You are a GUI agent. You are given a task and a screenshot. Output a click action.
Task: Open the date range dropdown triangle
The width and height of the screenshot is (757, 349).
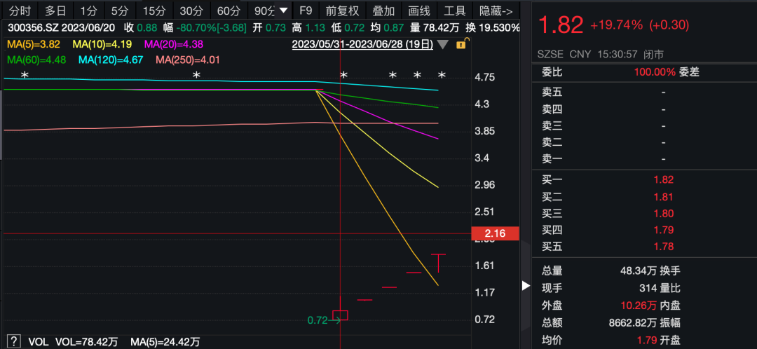[442, 45]
